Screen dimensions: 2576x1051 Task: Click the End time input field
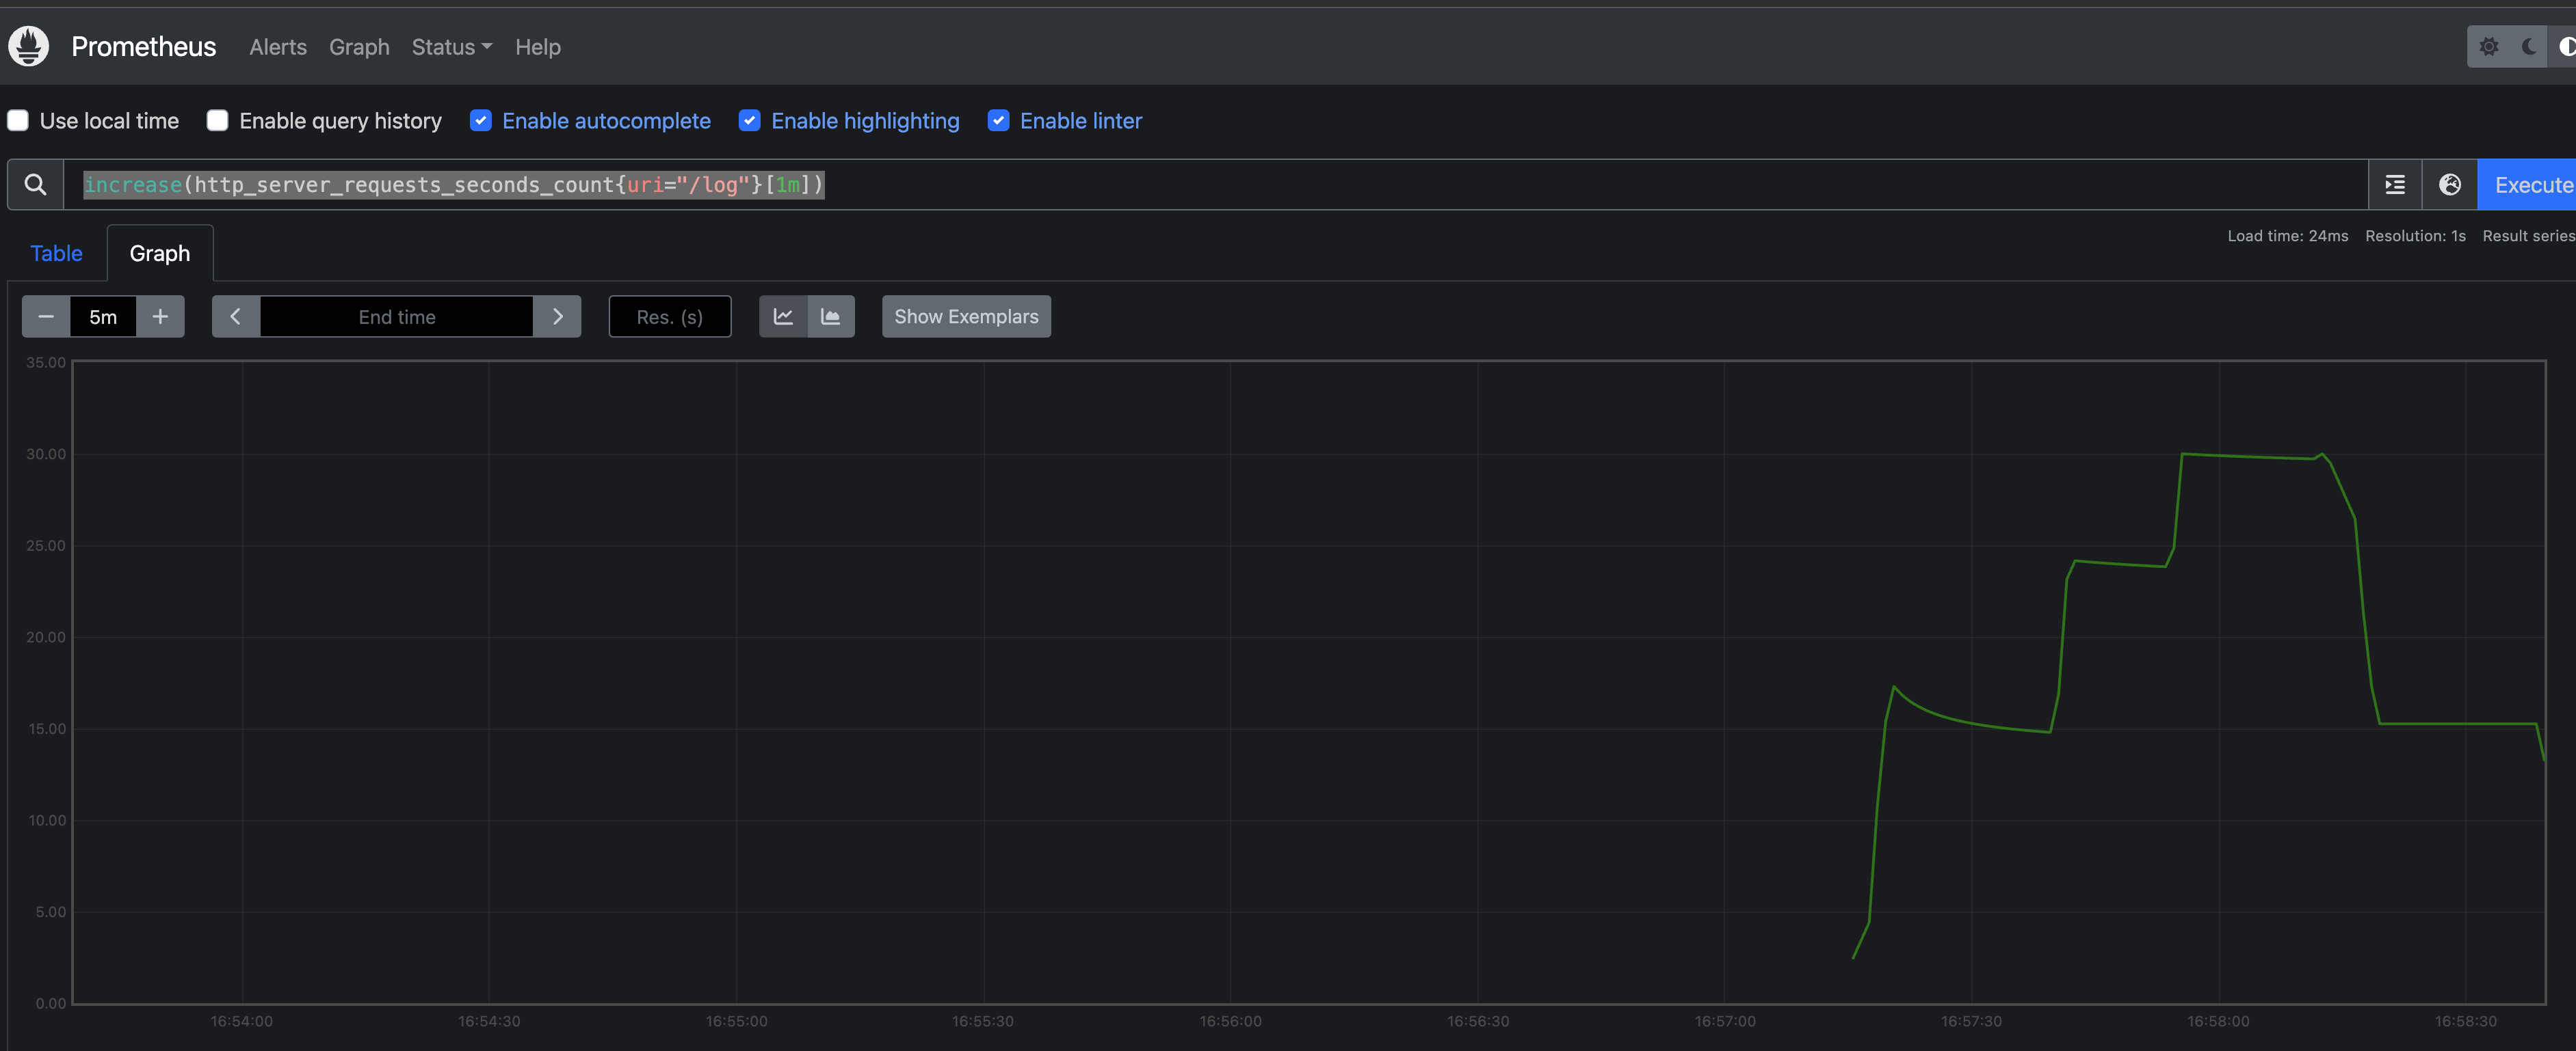click(x=397, y=316)
